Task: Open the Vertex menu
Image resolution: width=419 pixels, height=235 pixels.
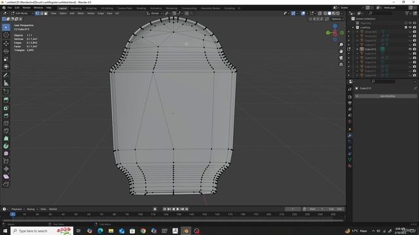Action: [x=90, y=13]
